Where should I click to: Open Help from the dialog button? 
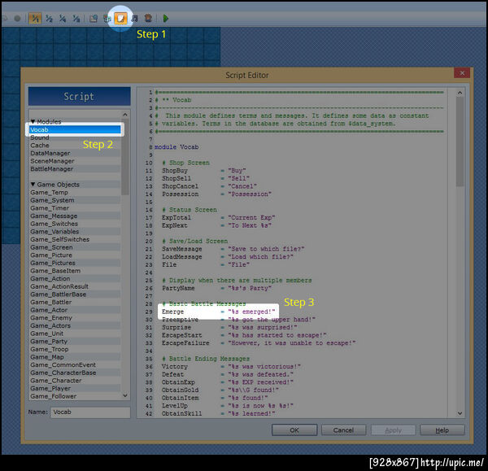[x=442, y=430]
